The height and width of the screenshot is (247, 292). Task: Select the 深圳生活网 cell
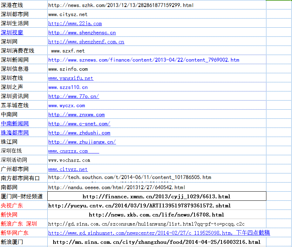[x=24, y=23]
